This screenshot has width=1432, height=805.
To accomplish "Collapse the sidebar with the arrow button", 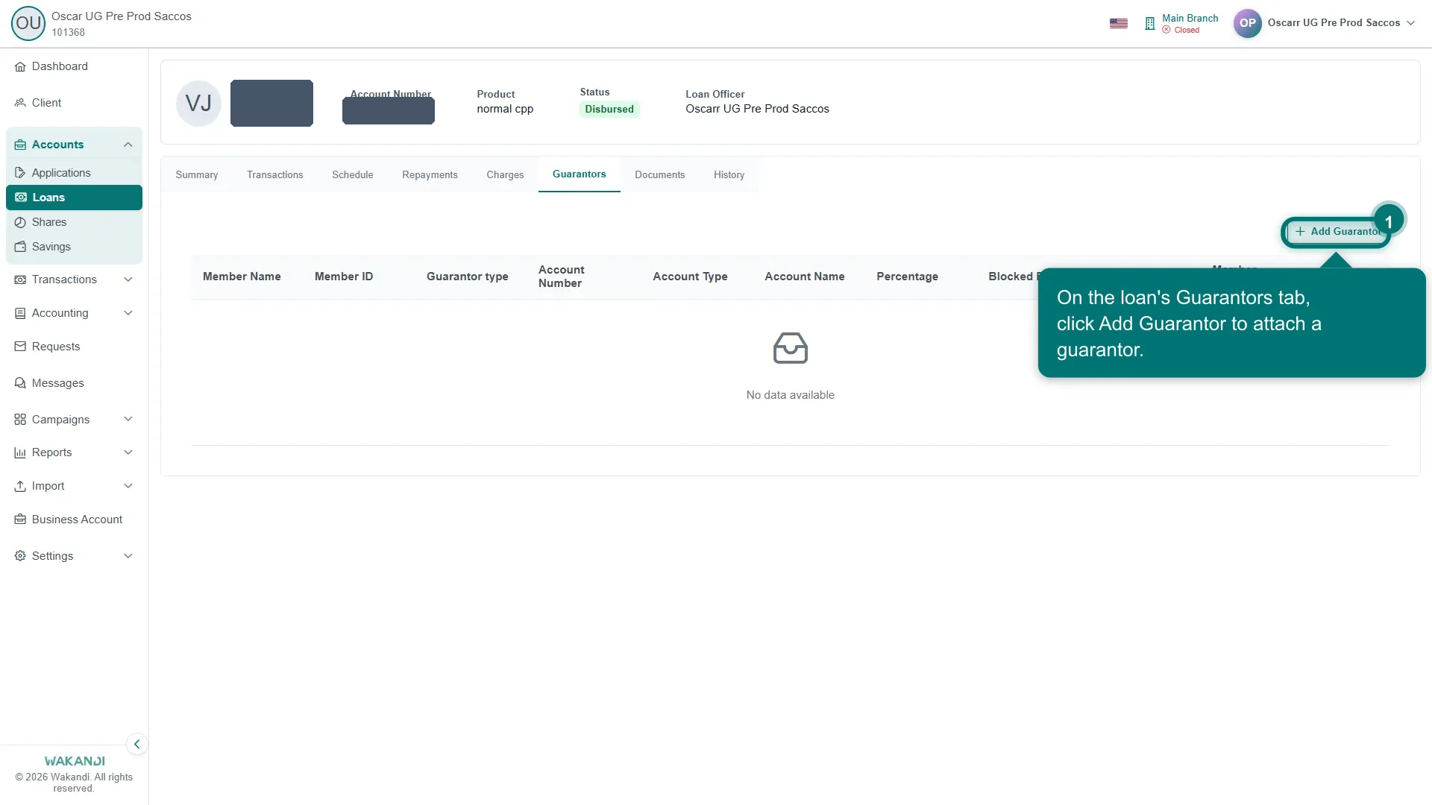I will click(136, 744).
